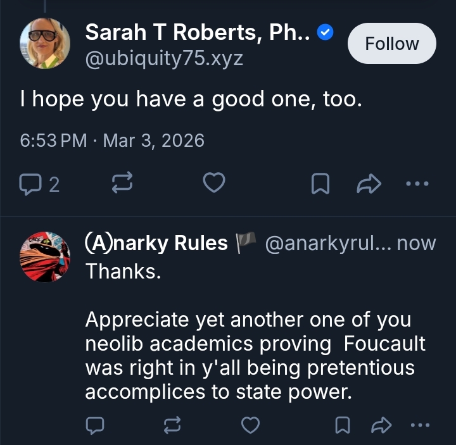Reply to Sarah T Roberts' post
Screen dimensions: 456x445
click(30, 184)
